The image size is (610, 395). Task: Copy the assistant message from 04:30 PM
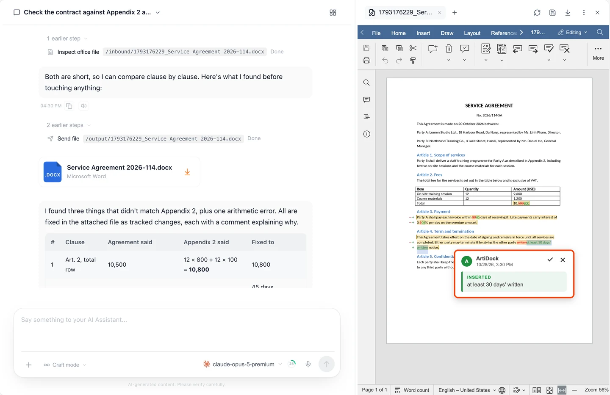(x=69, y=106)
